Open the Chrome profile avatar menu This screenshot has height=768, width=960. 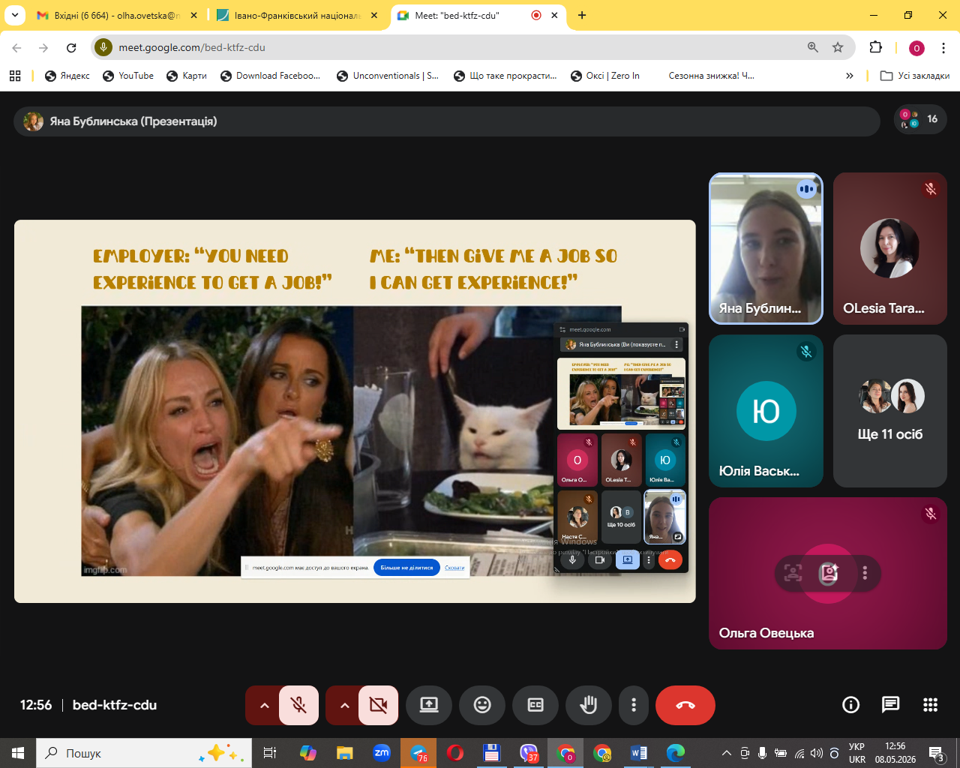point(916,48)
